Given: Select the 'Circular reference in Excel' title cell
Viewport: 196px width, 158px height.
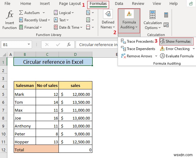Looking at the screenshot, I should coord(53,62).
